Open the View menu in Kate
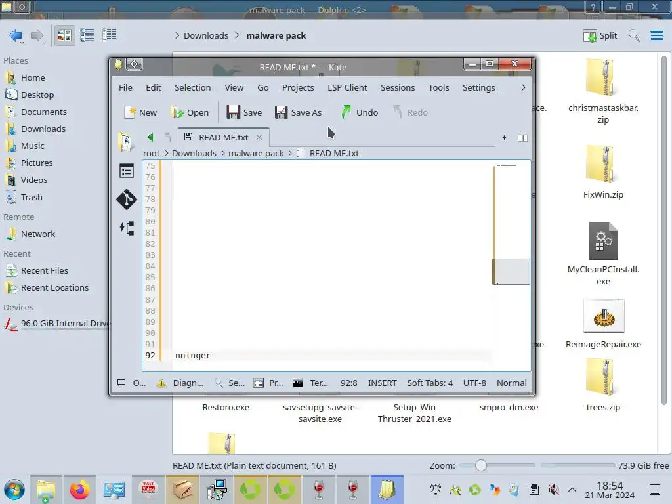 234,87
